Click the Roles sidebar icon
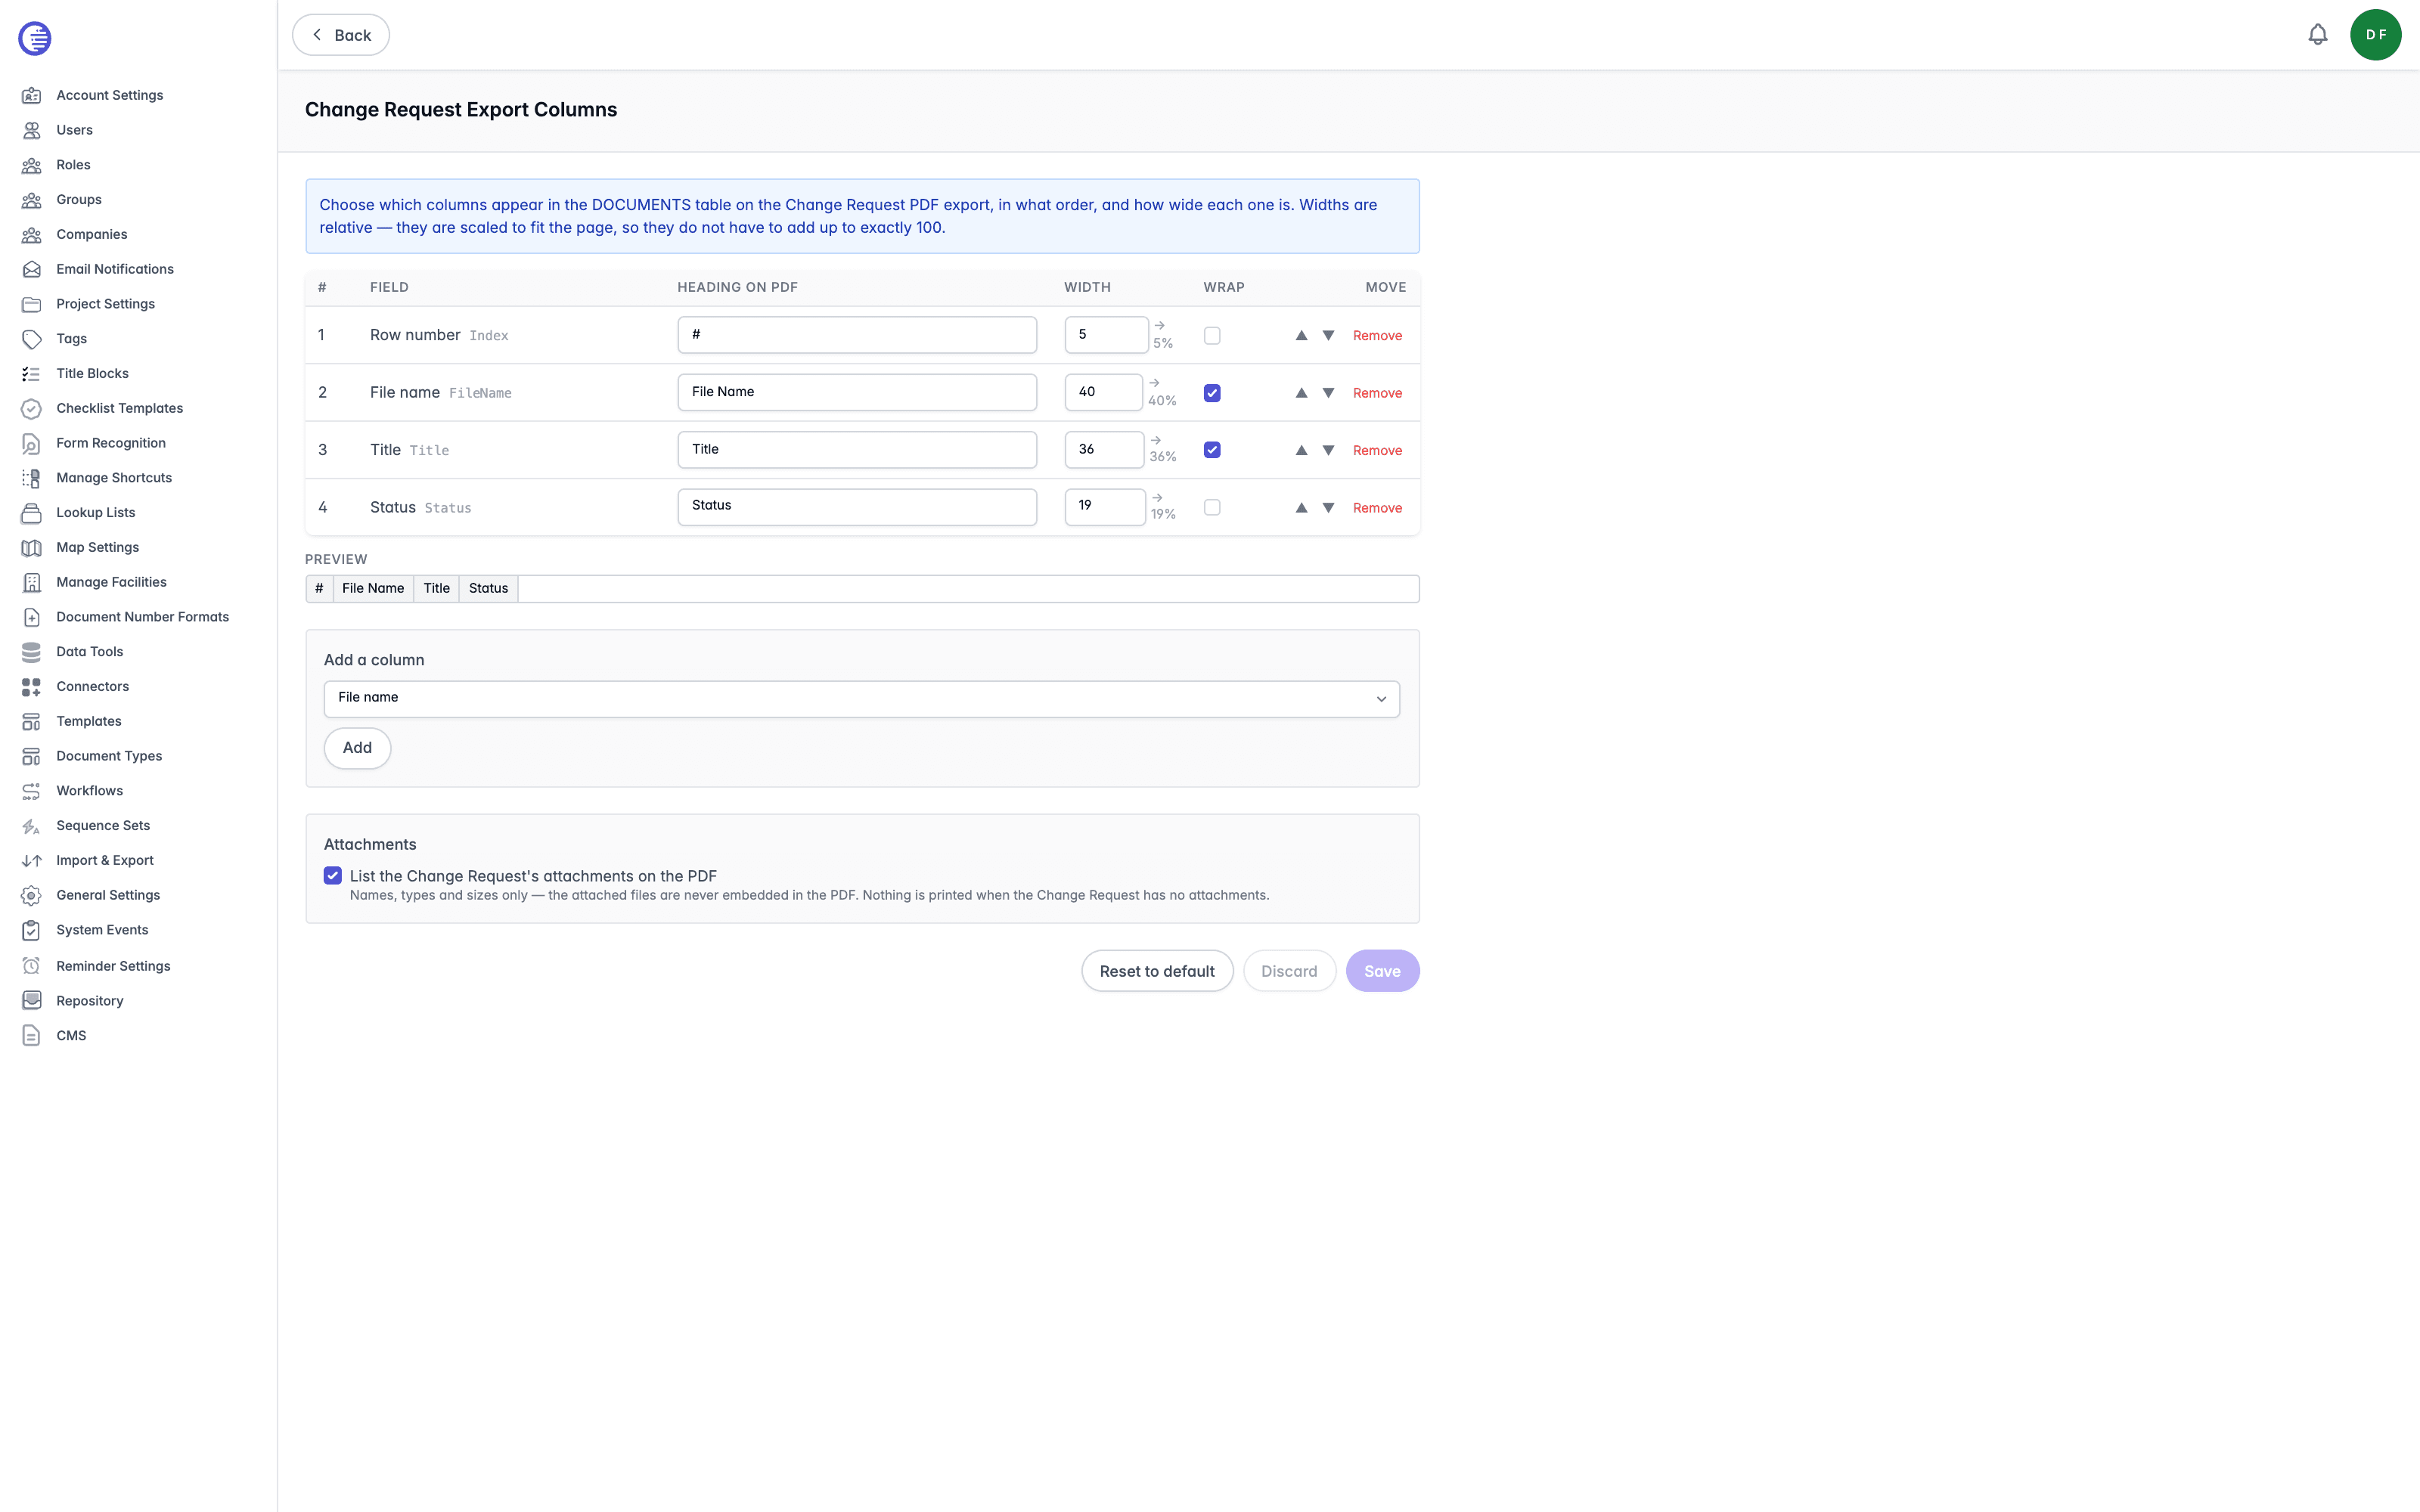The height and width of the screenshot is (1512, 2420). pos(32,165)
